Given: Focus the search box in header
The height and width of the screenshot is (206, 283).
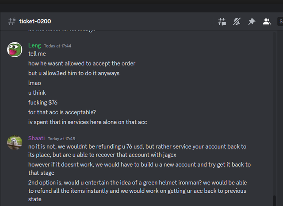Looking at the screenshot, I should point(280,22).
